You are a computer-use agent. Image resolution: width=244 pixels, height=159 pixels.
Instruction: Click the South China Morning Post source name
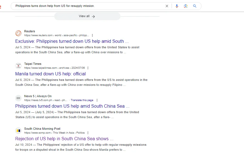click(42, 129)
